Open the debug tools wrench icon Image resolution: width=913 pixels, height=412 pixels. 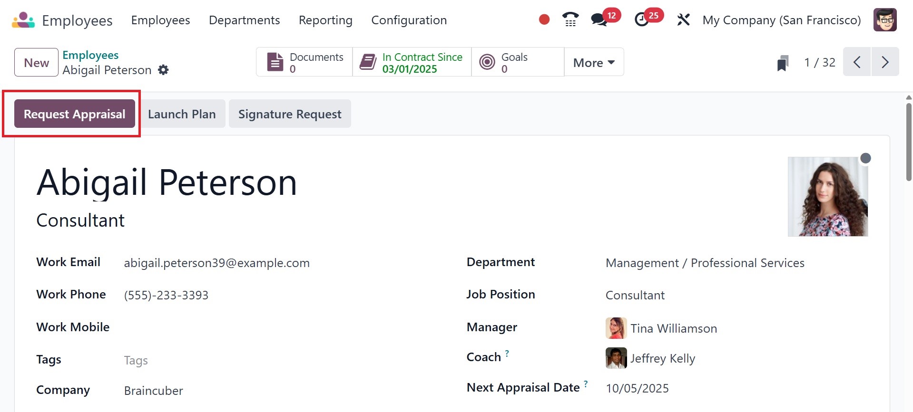pos(683,20)
